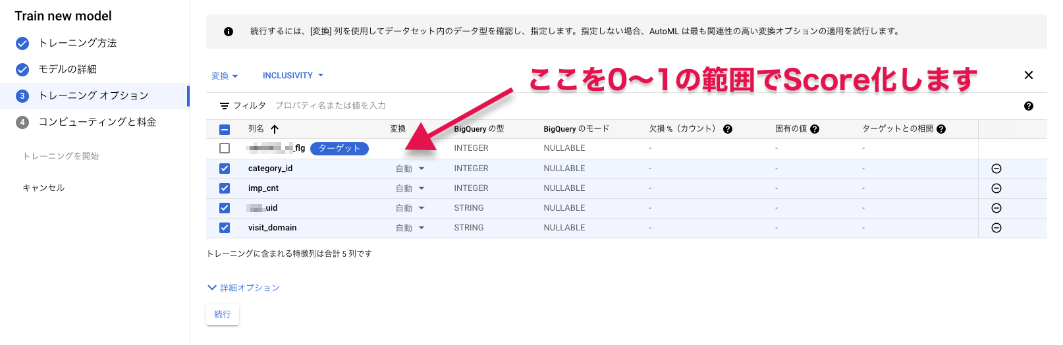Check the target _flg row checkbox
Screen dimensions: 1063x345
point(225,148)
